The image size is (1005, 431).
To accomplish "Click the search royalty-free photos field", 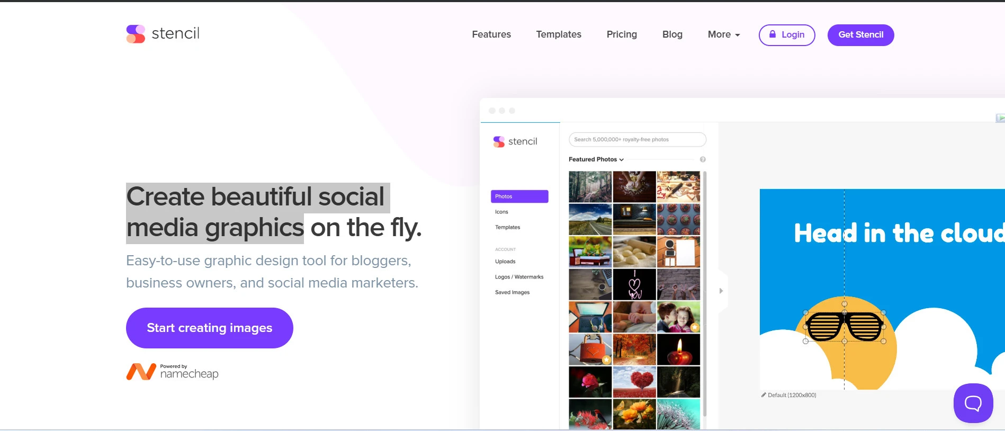I will pos(638,139).
